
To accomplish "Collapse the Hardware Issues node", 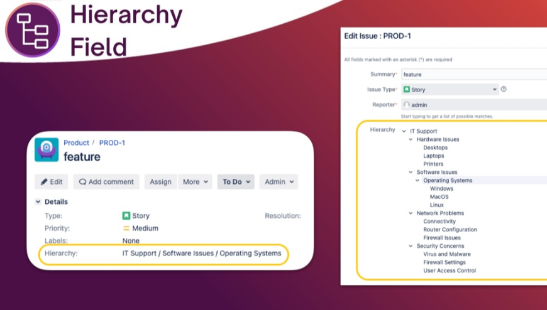I will click(411, 139).
